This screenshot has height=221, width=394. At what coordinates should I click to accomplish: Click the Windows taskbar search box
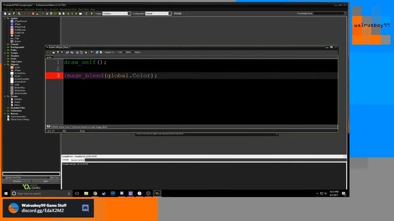pyautogui.click(x=41, y=193)
